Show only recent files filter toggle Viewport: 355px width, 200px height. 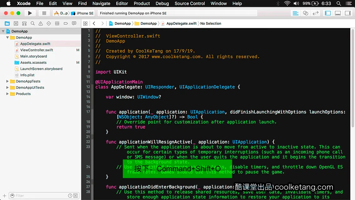coord(70,196)
